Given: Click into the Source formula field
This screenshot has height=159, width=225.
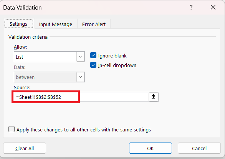Looking at the screenshot, I should 81,97.
